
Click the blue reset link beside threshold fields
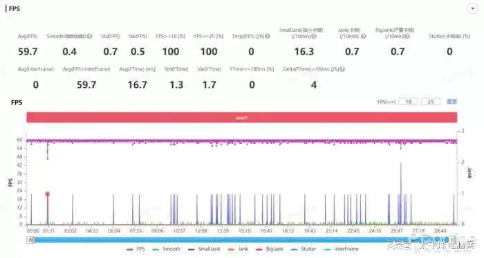point(452,102)
